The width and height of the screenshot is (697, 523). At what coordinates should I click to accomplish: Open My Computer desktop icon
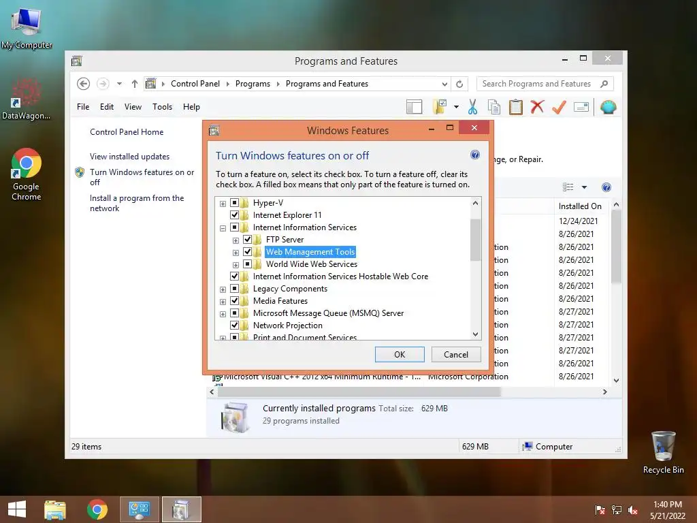pyautogui.click(x=27, y=27)
